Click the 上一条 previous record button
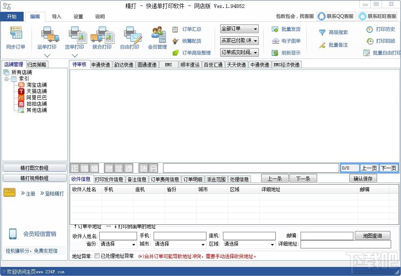This screenshot has width=401, height=276. [x=275, y=179]
